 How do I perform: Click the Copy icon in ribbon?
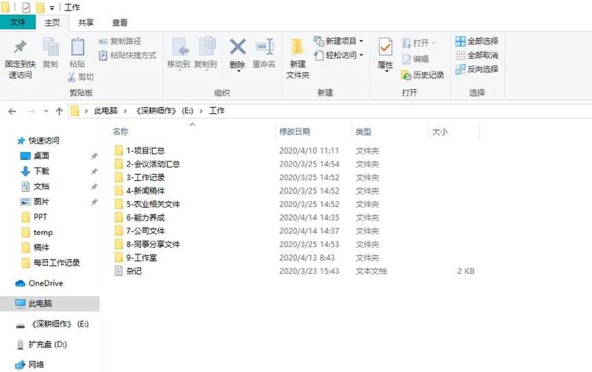[50, 48]
